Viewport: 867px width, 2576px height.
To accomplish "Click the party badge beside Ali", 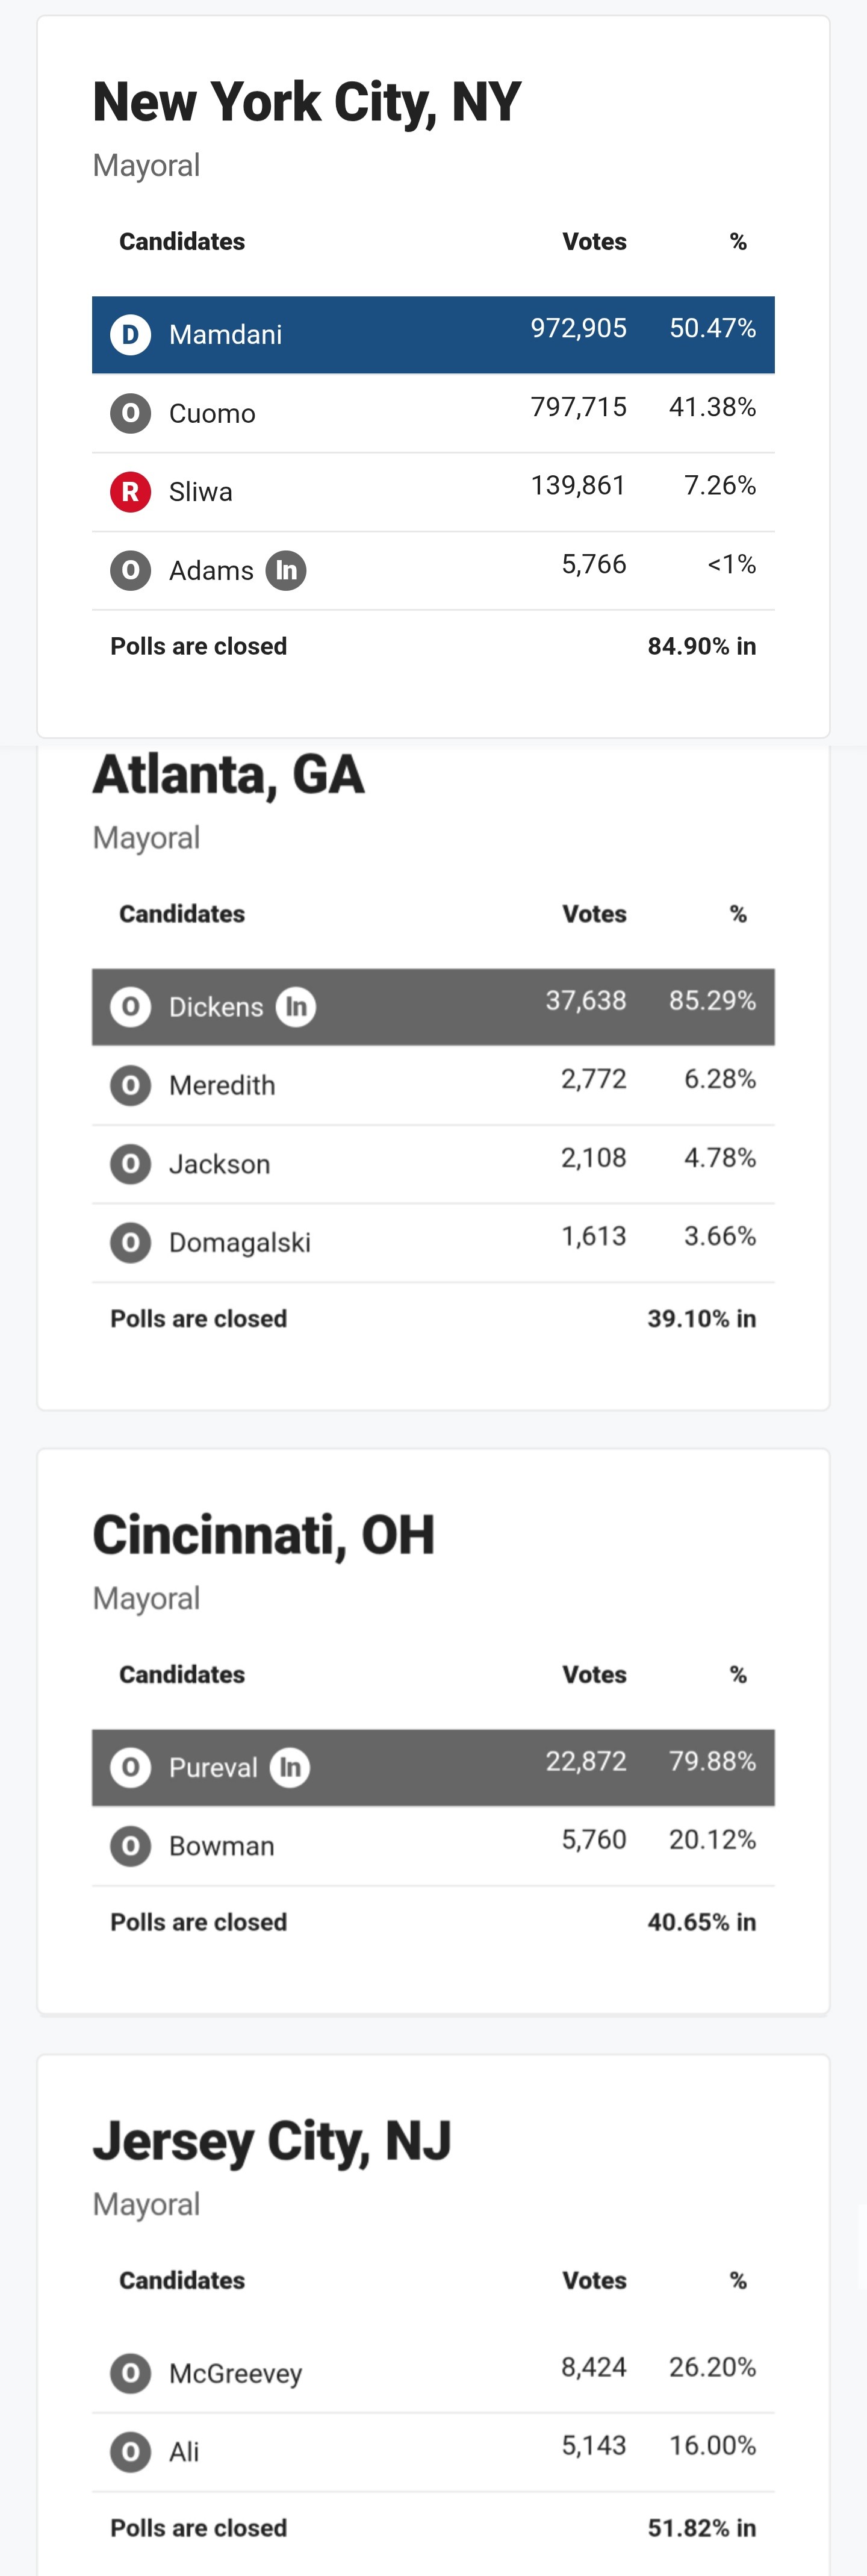I will click(x=130, y=2452).
